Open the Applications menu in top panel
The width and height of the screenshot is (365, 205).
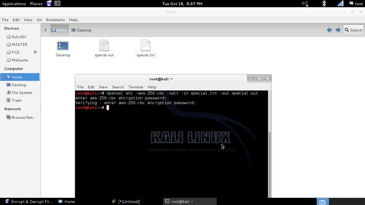coord(14,4)
